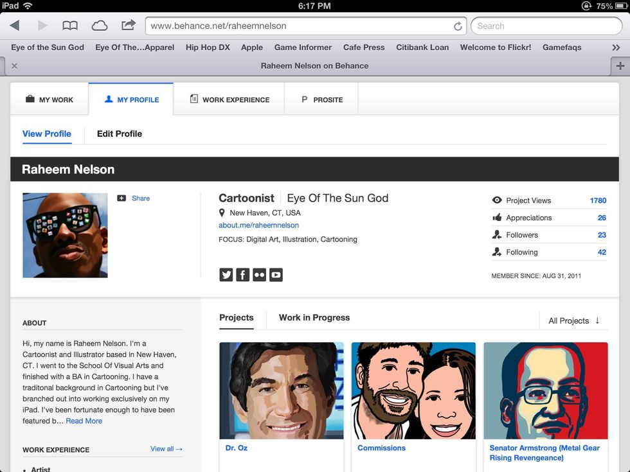Switch to the MY WORK tab
The height and width of the screenshot is (472, 630).
(x=50, y=100)
